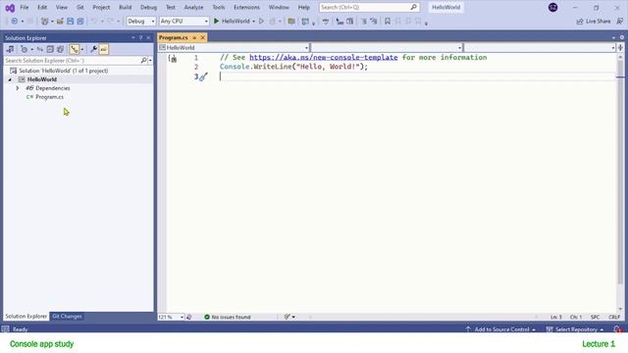Image resolution: width=628 pixels, height=353 pixels.
Task: Click the green No issues found indicator
Action: pyautogui.click(x=227, y=317)
